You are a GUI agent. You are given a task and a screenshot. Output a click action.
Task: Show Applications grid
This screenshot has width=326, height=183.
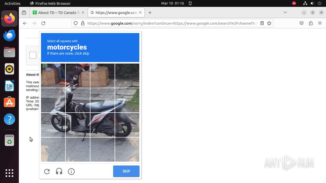(9, 173)
